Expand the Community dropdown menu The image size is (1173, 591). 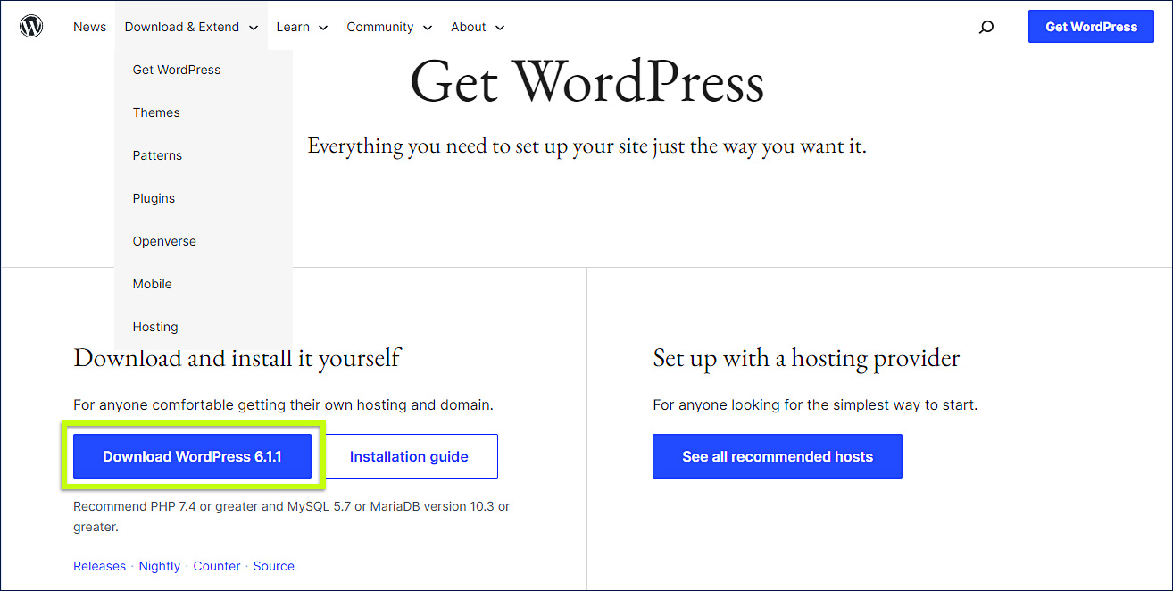pyautogui.click(x=389, y=27)
